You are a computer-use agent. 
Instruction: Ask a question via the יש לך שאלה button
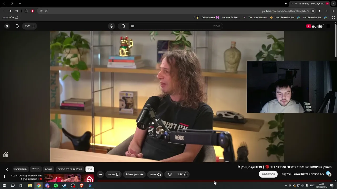tap(135, 174)
